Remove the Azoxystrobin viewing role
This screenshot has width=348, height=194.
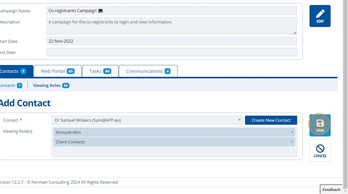(x=292, y=132)
